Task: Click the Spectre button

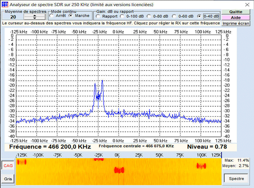Action: [x=237, y=178]
